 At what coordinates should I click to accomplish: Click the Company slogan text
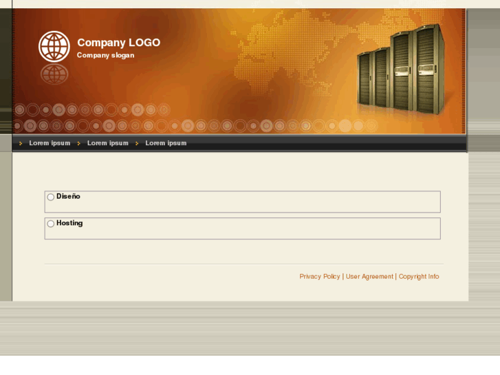[x=105, y=55]
